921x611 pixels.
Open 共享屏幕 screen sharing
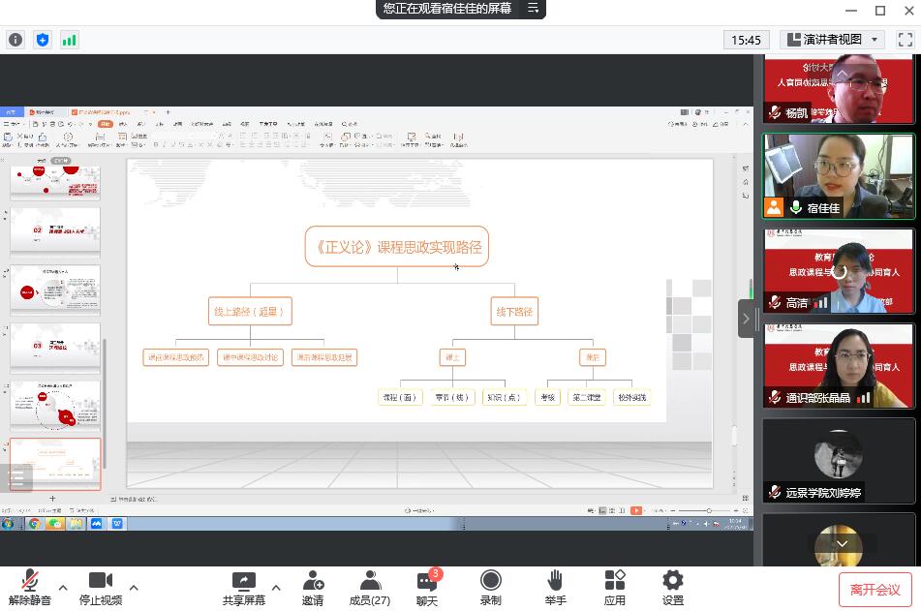244,588
